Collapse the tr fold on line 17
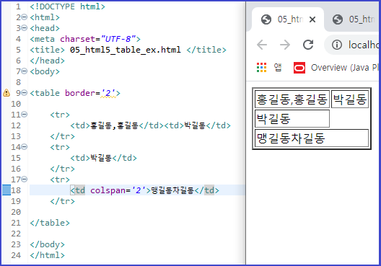This screenshot has height=266, width=381. [25, 179]
